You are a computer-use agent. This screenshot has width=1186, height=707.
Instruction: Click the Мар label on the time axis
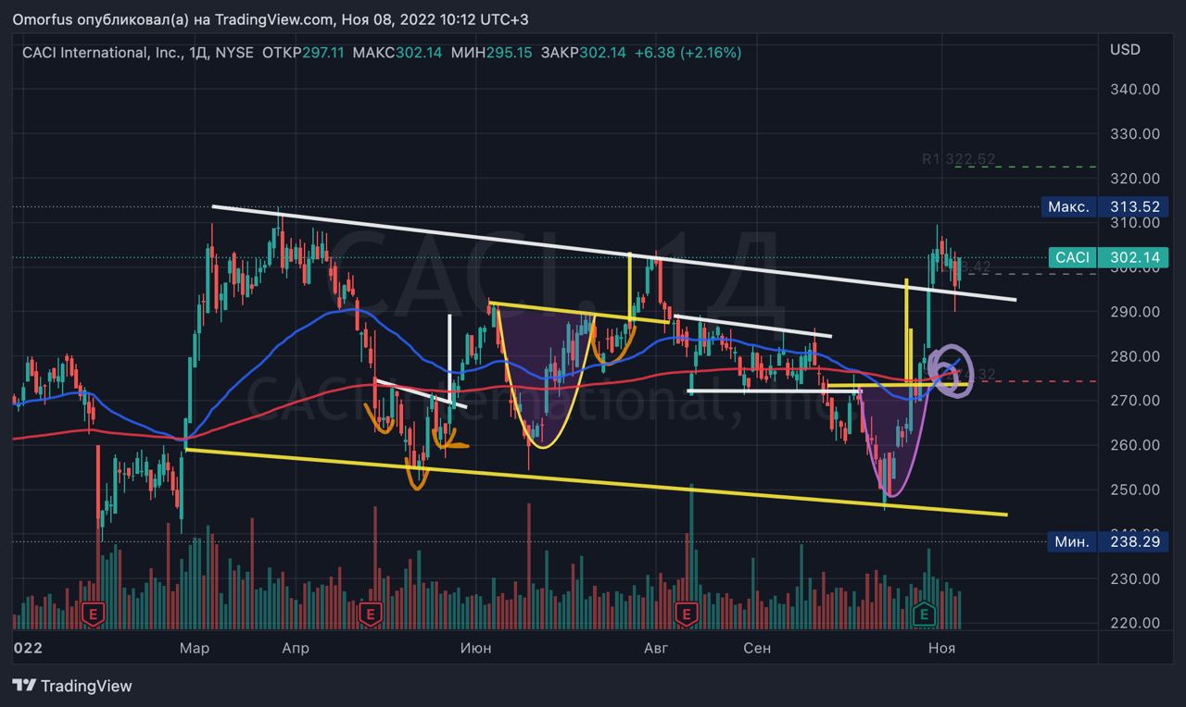195,649
